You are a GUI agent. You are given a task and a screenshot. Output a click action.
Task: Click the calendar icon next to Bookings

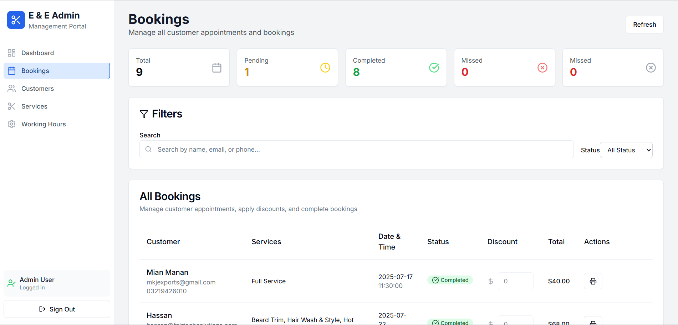(x=11, y=70)
